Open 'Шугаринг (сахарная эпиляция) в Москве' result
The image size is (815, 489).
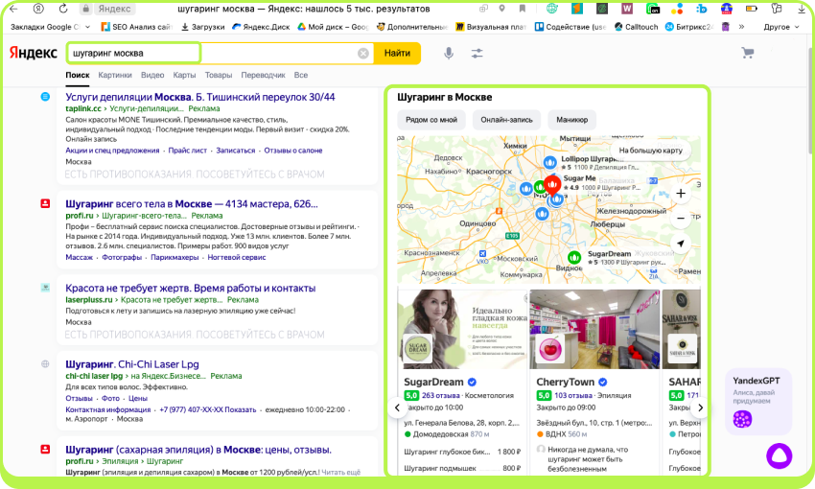[198, 450]
